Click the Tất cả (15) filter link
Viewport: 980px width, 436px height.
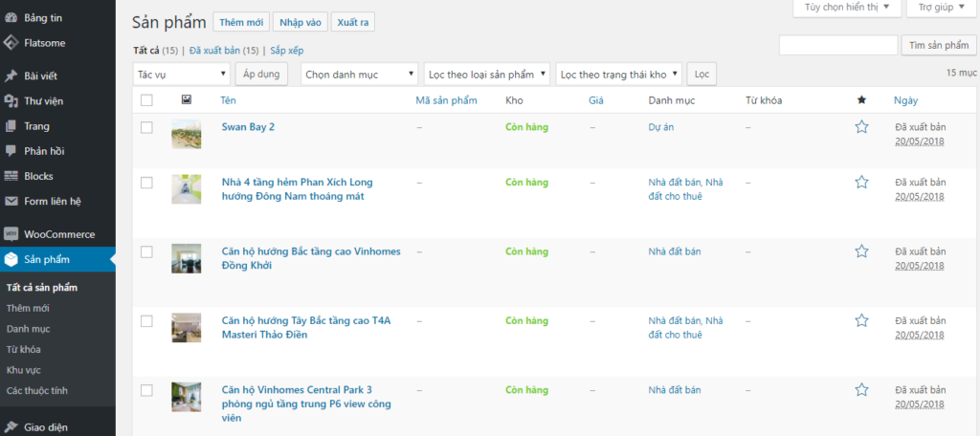[x=156, y=51]
